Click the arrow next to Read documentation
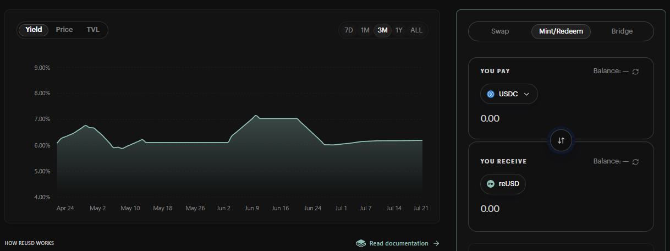 [436, 243]
